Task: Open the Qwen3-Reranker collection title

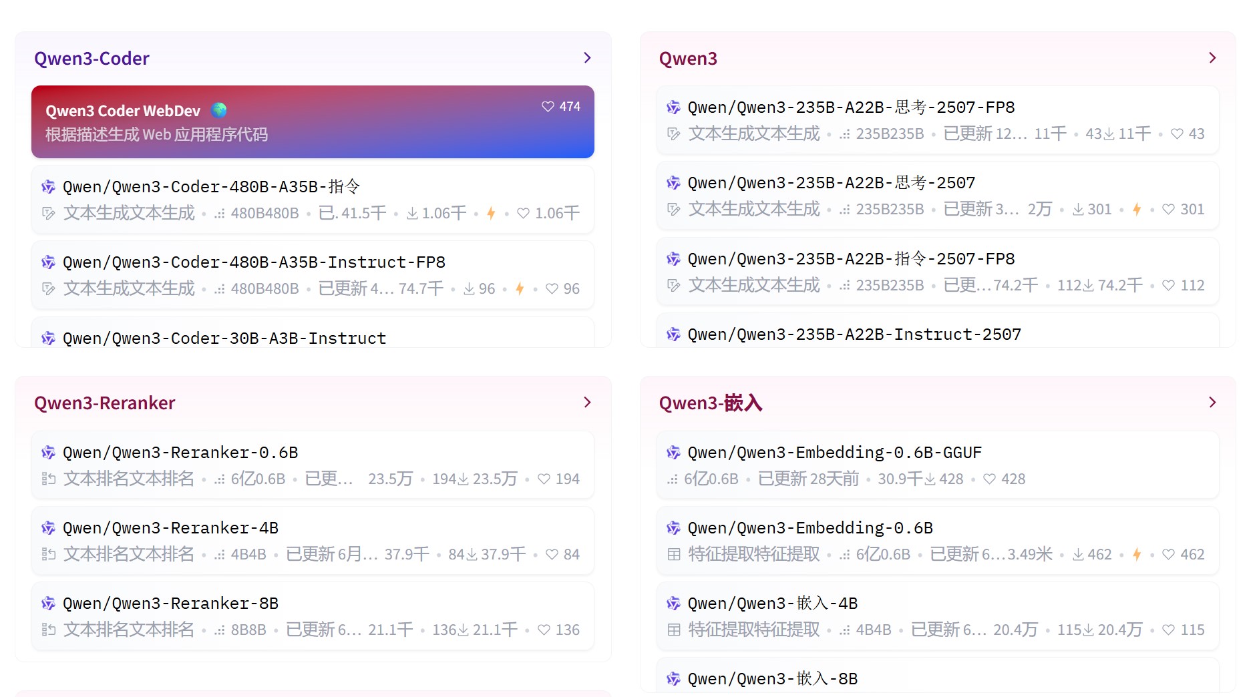Action: point(104,403)
